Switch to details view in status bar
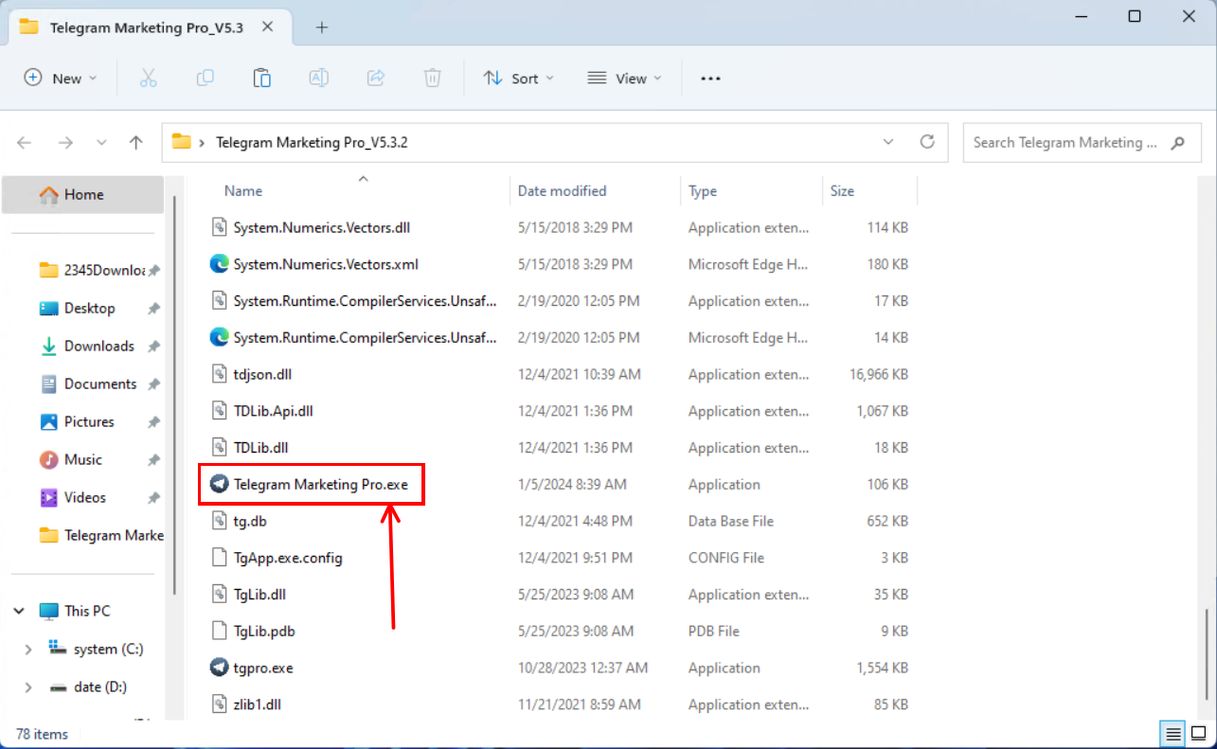Screen dimensions: 1217x749 tap(1173, 733)
